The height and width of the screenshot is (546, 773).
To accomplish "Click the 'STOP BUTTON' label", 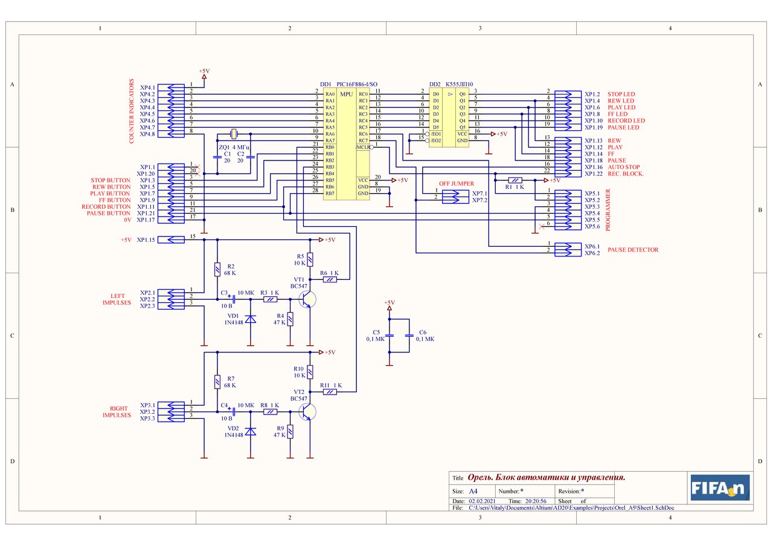I will tap(111, 180).
